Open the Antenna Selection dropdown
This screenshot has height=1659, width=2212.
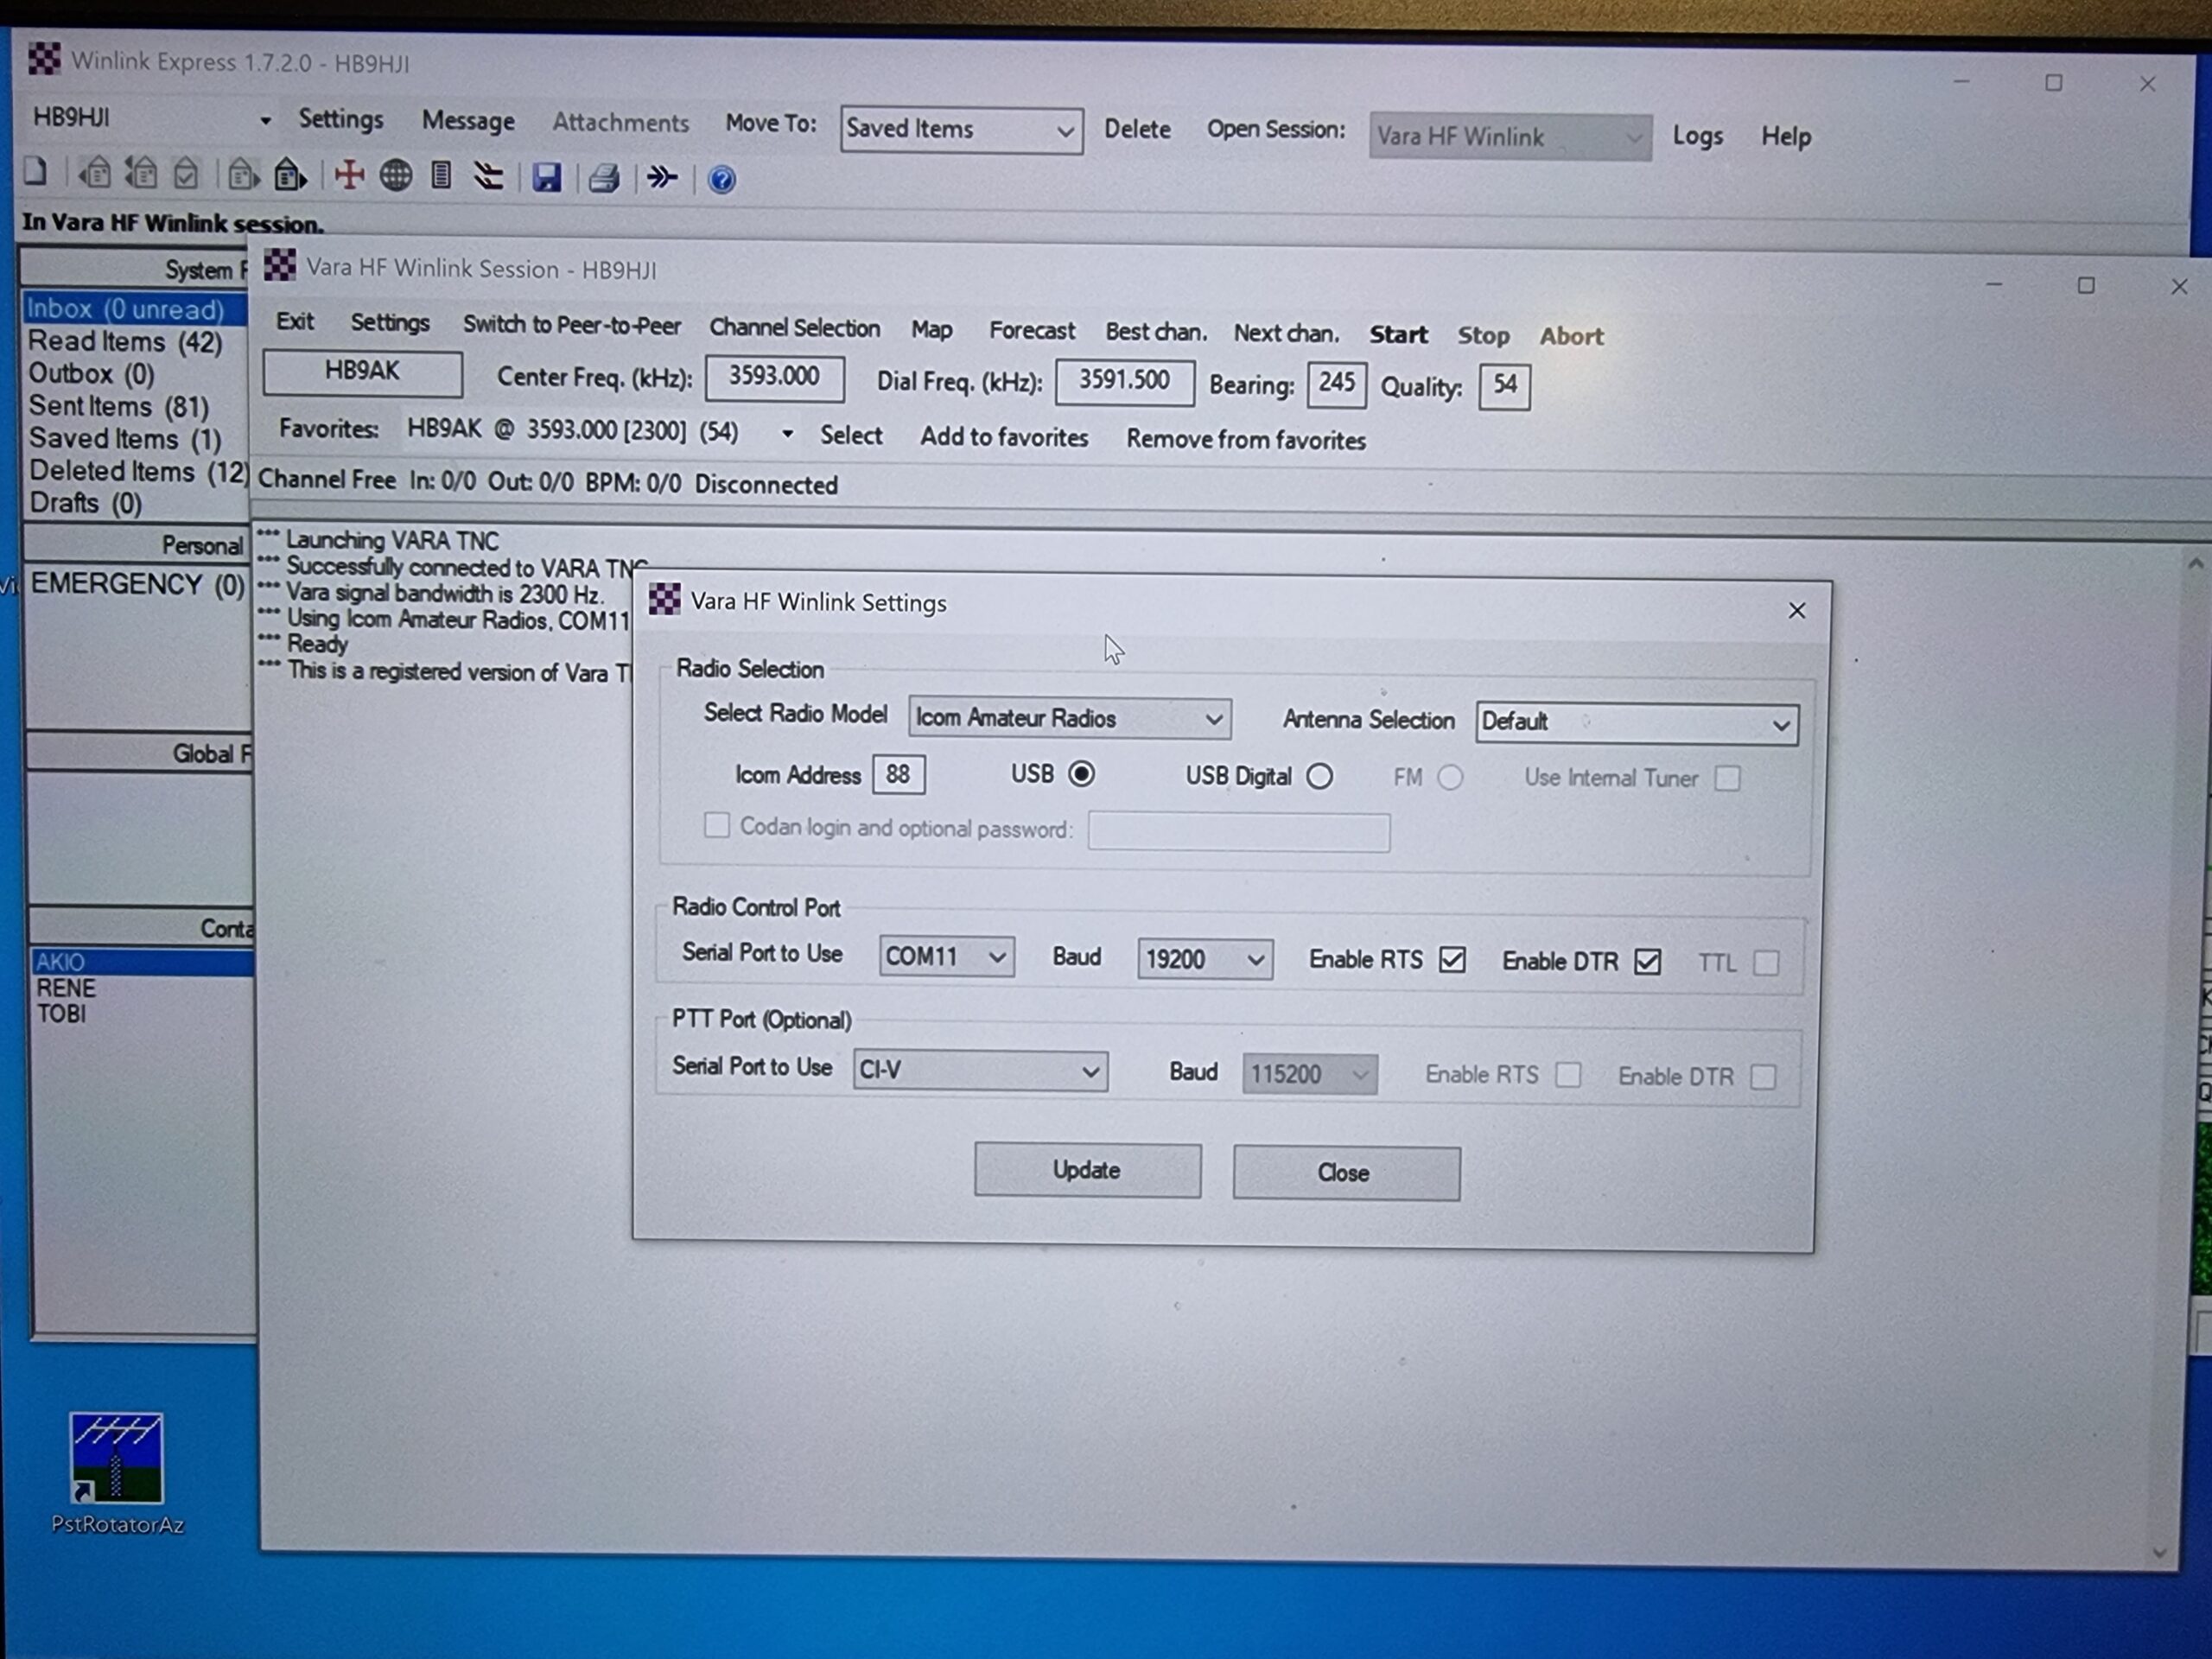click(1636, 723)
